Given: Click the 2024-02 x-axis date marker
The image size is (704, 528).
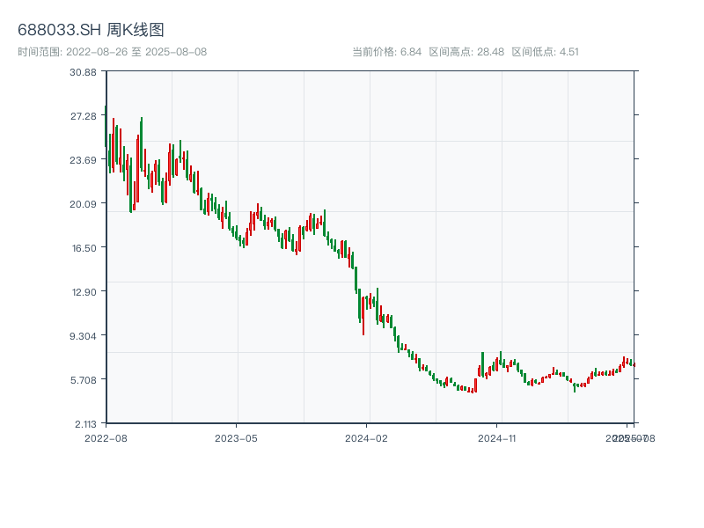Looking at the screenshot, I should [x=366, y=437].
